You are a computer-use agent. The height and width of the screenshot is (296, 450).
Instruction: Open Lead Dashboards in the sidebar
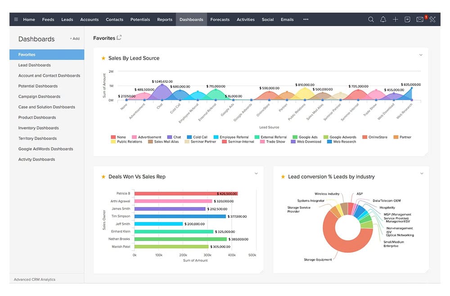tap(34, 65)
